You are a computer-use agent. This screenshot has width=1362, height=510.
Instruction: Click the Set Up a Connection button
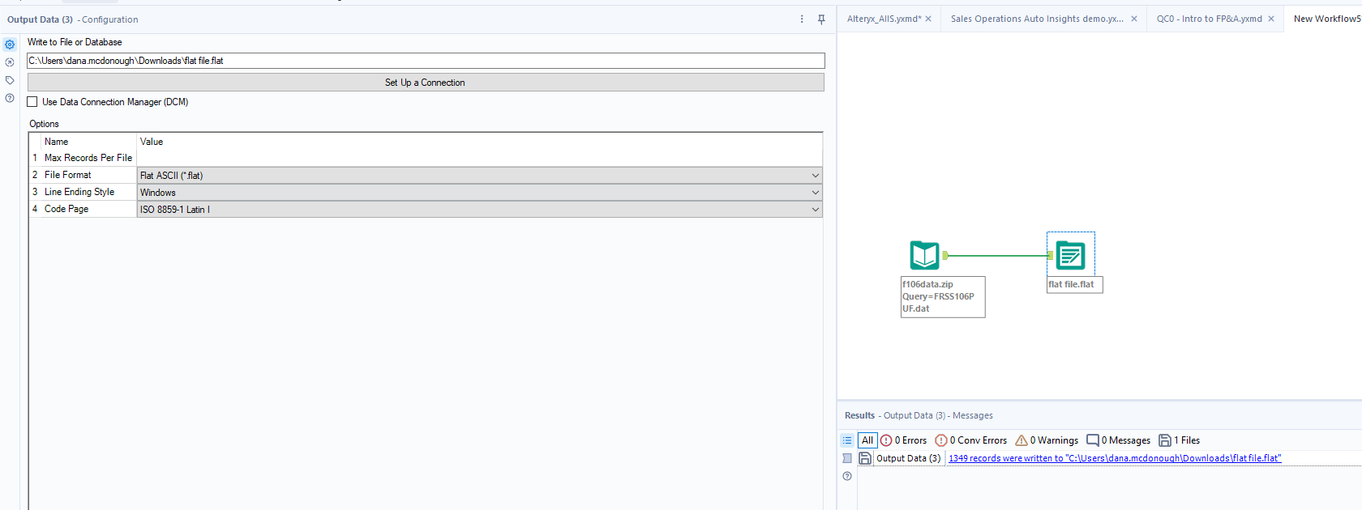pos(426,83)
